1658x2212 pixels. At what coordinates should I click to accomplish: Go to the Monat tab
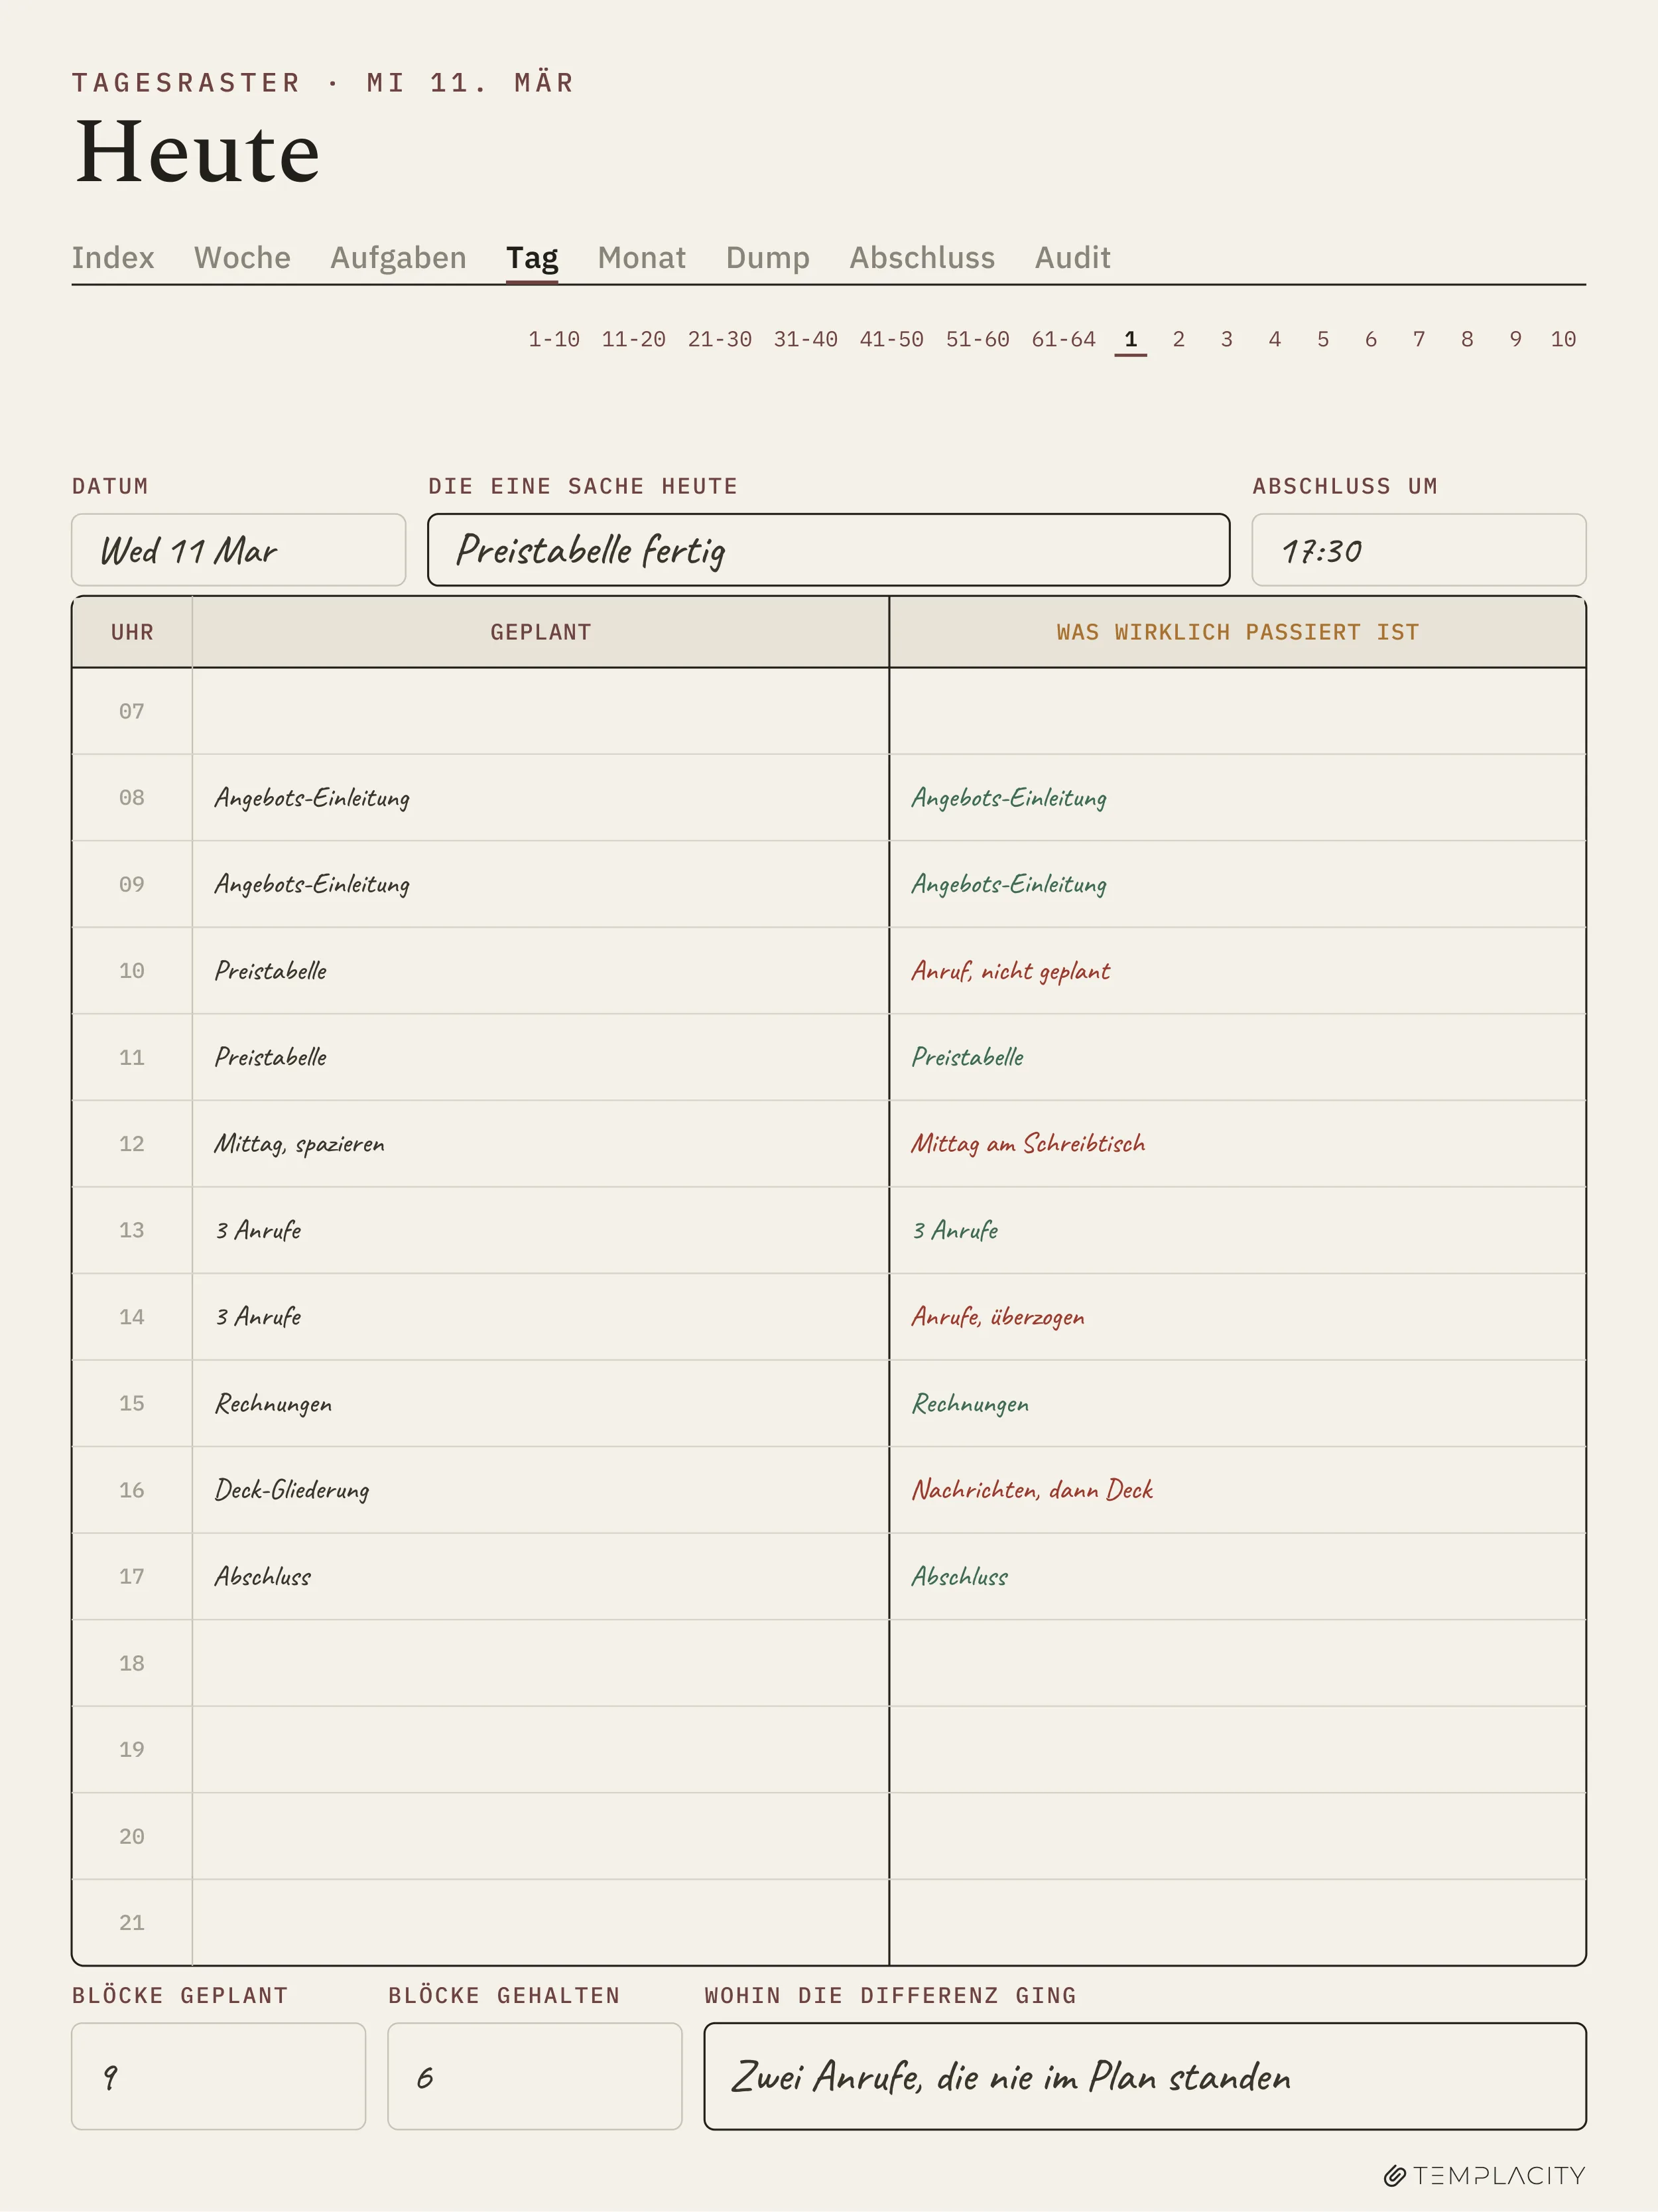tap(641, 258)
